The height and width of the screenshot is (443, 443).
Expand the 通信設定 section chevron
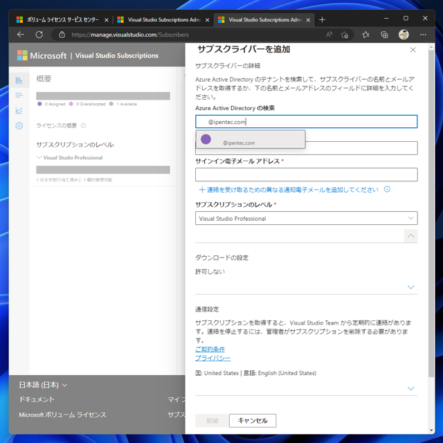click(410, 388)
